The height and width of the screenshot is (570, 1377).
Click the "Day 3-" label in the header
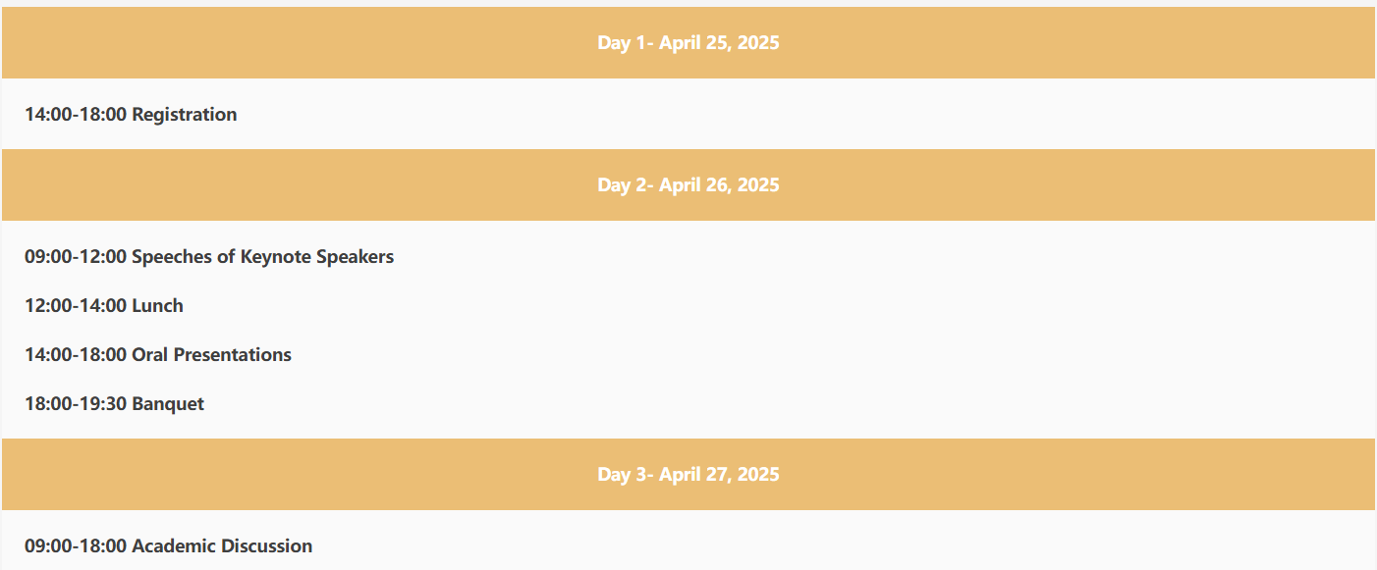(x=626, y=475)
